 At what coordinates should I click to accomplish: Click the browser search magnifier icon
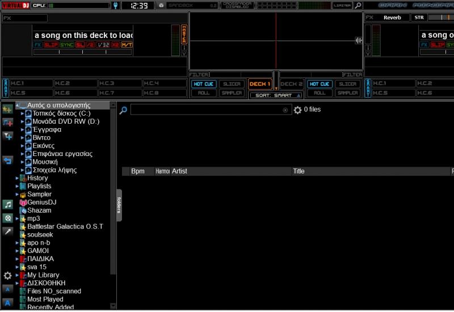pyautogui.click(x=123, y=110)
